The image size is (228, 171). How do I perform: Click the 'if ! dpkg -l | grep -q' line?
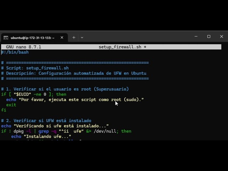(66, 131)
